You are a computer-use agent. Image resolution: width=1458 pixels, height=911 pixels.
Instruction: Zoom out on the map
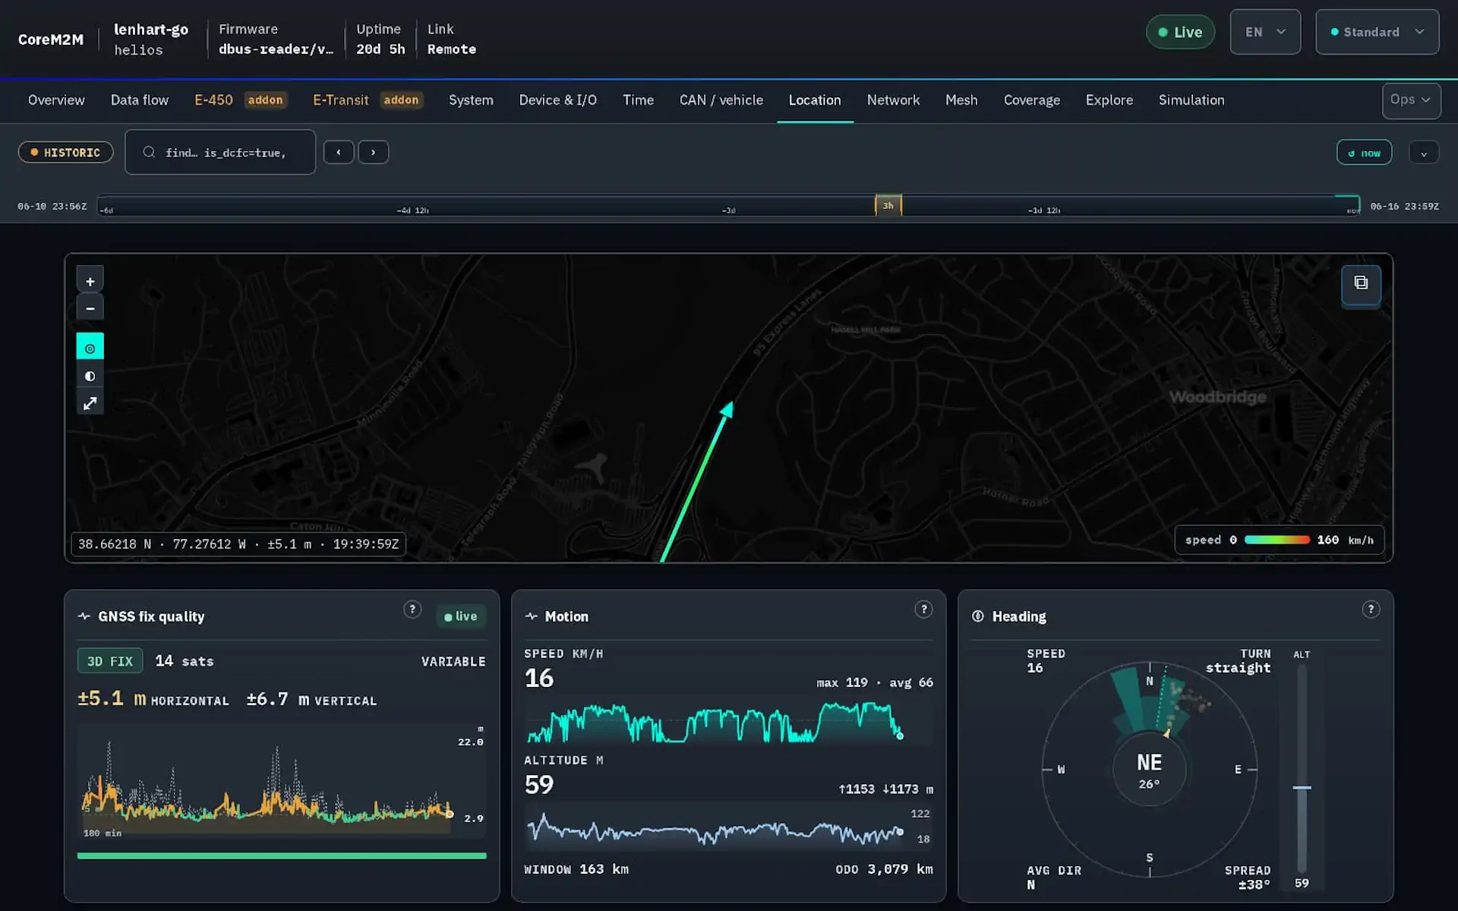tap(90, 308)
